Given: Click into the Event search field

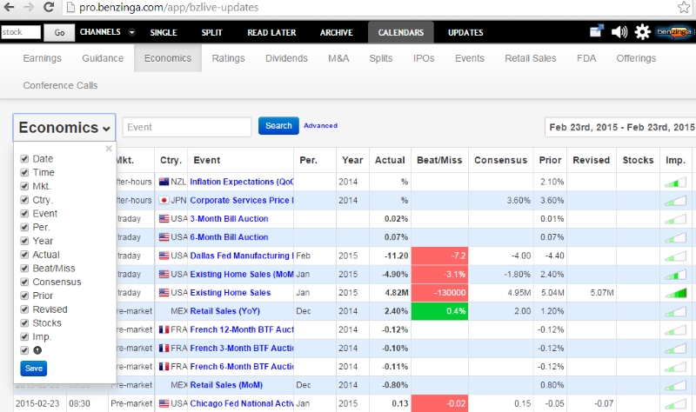Looking at the screenshot, I should click(187, 127).
